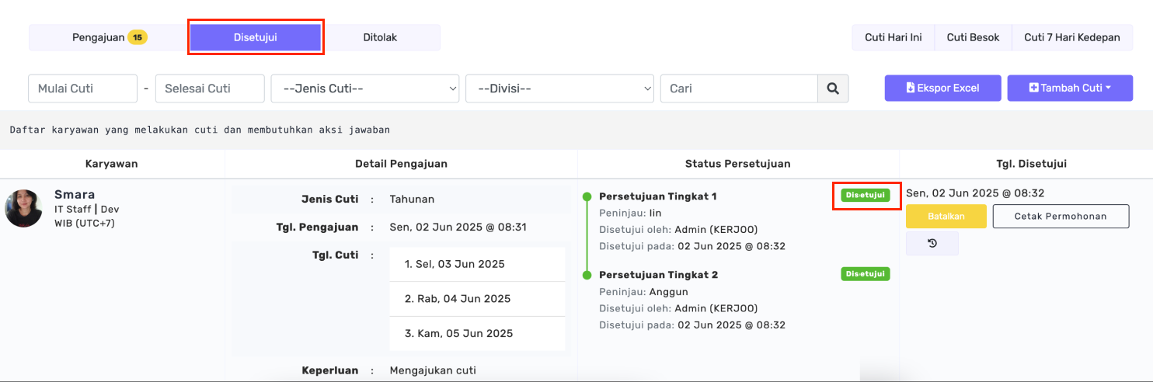The image size is (1153, 382).
Task: Click into the Cari search field
Action: pos(738,89)
